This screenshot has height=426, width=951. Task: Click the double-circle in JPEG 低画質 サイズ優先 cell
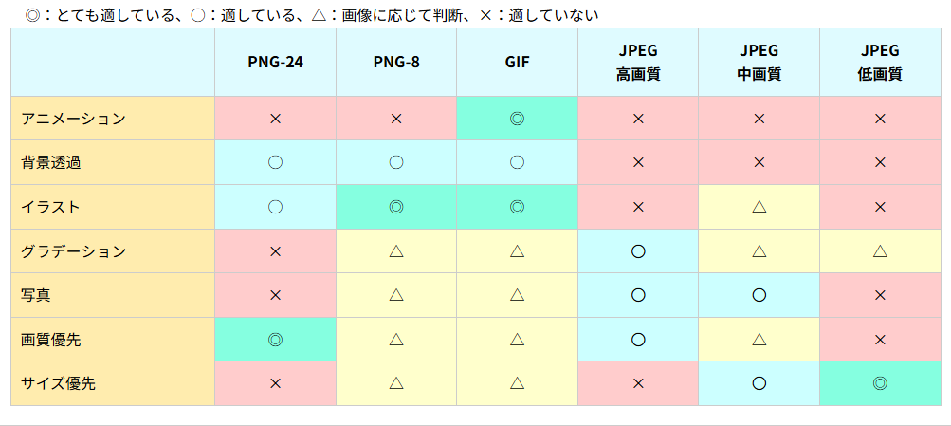[x=880, y=383]
